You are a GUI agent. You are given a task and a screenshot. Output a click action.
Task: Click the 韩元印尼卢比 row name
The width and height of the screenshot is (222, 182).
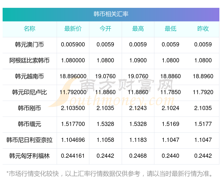pos(30,92)
